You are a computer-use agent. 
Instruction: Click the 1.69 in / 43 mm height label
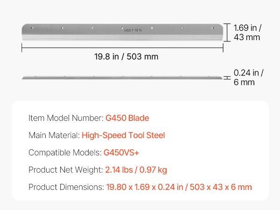(x=247, y=32)
